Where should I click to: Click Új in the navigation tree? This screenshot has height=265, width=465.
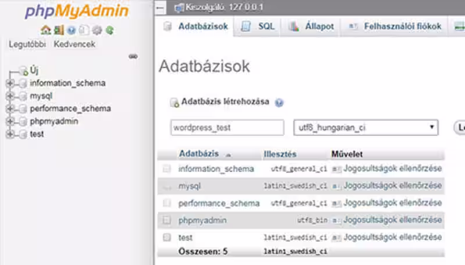pos(34,70)
